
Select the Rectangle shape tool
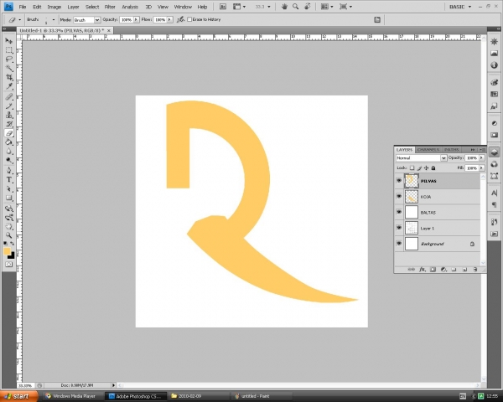click(9, 198)
